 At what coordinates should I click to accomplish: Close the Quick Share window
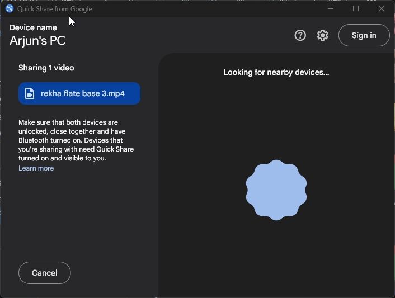382,8
